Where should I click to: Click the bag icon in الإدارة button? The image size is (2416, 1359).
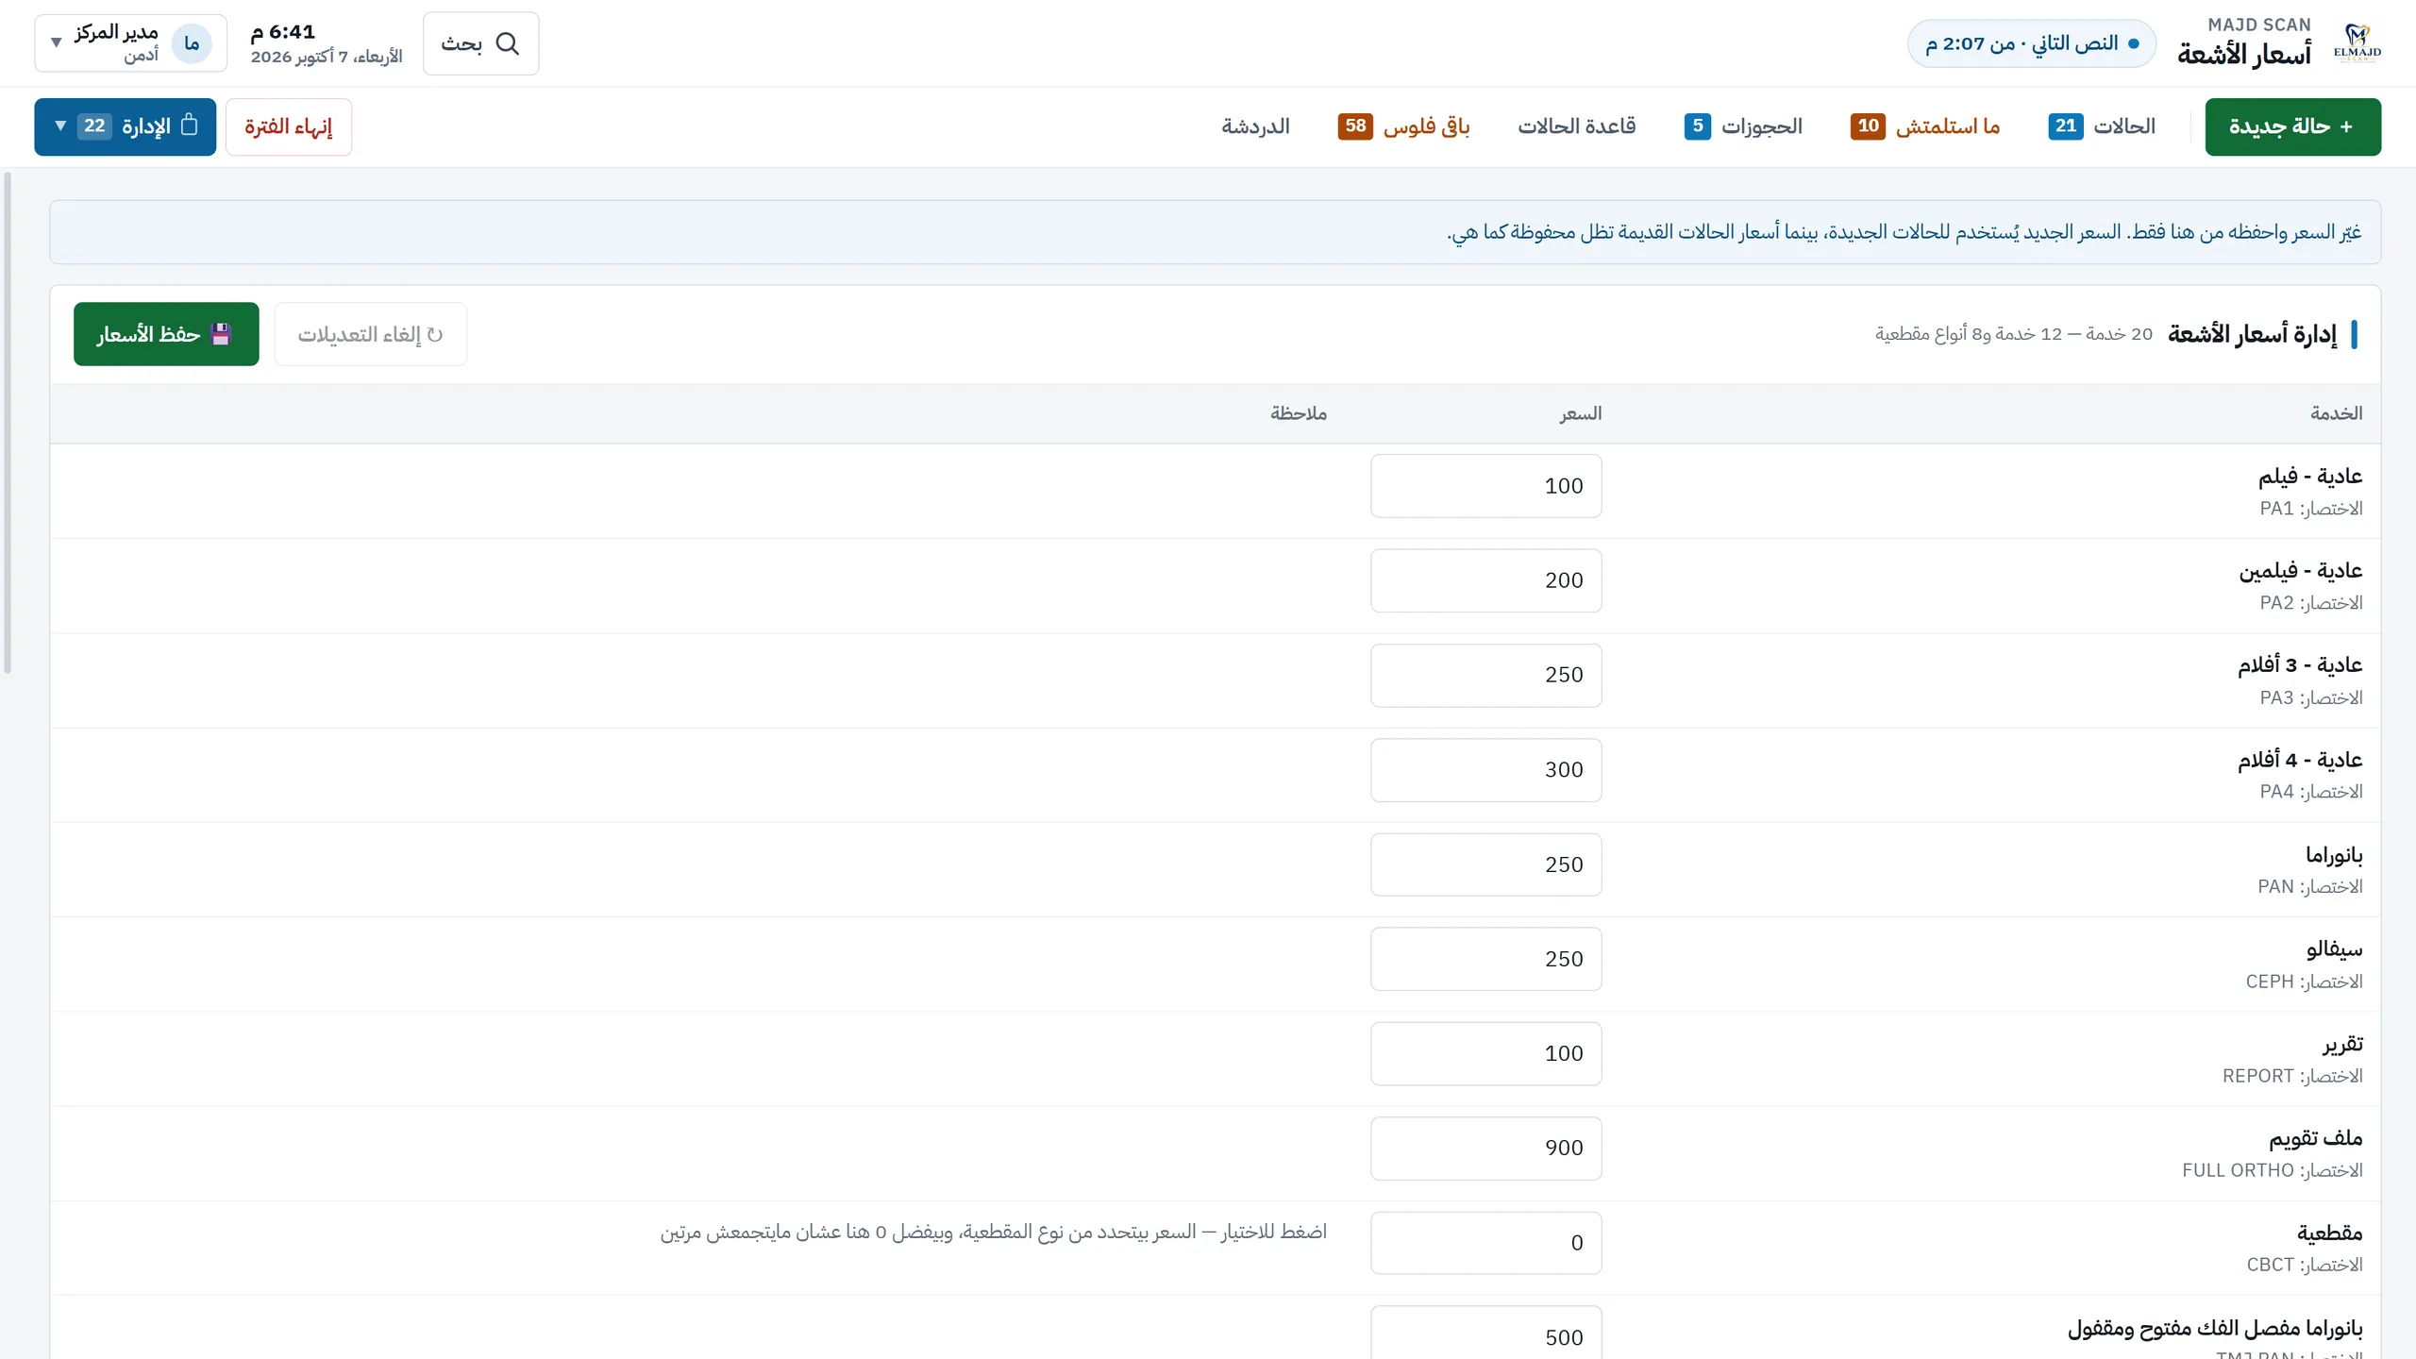(189, 125)
